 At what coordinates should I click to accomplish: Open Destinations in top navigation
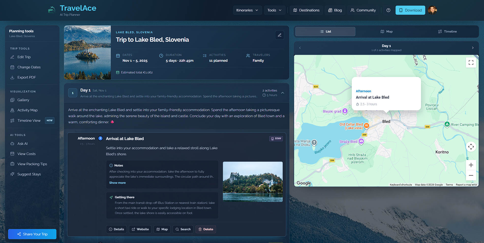tap(306, 10)
